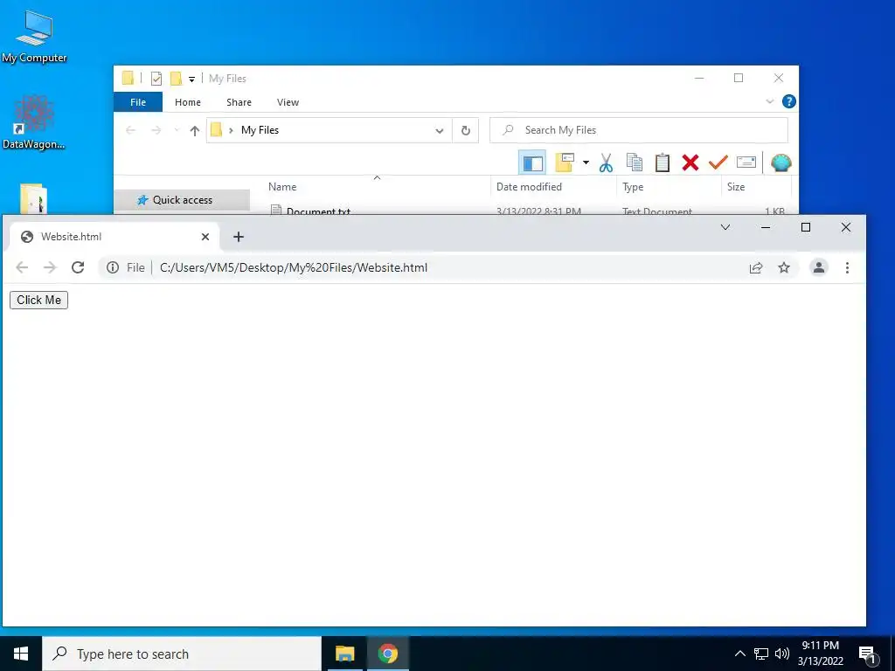Reload the Website.html page in Chrome
This screenshot has width=895, height=671.
pos(78,267)
